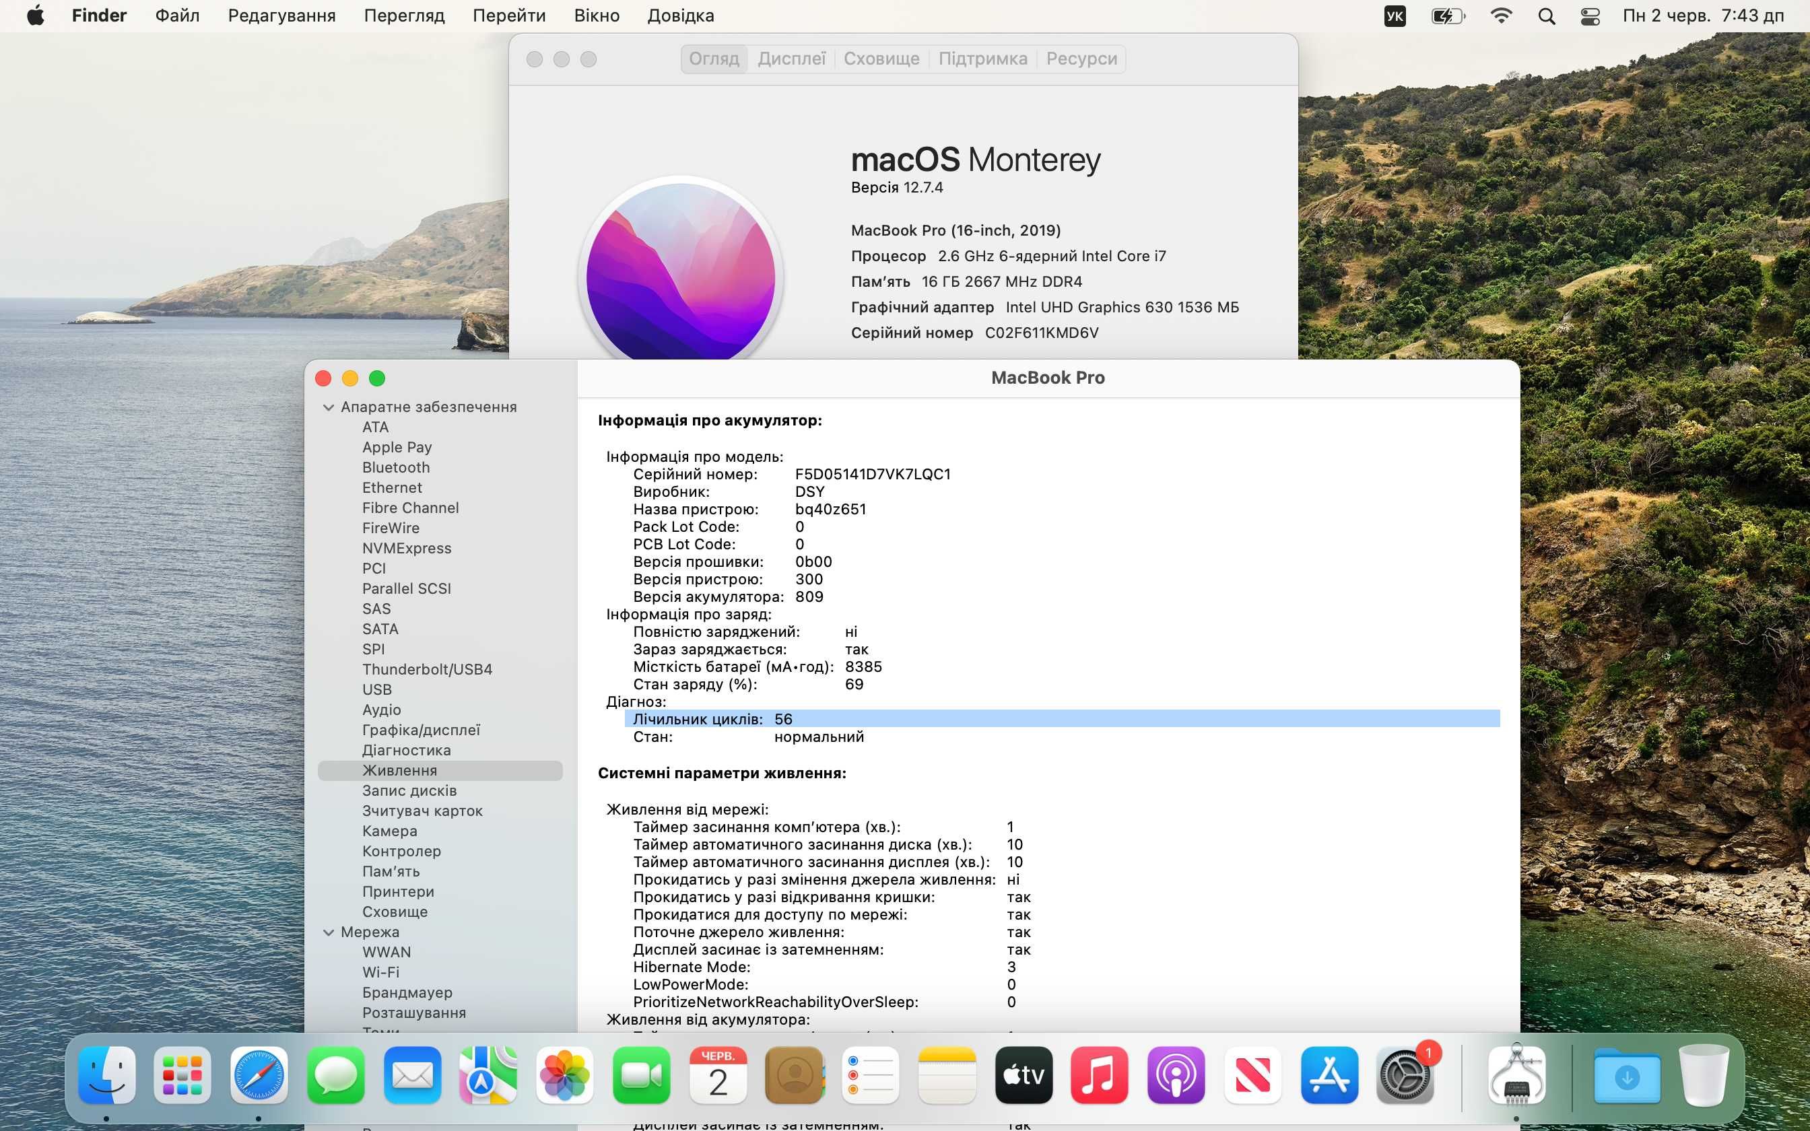Select Apple Pay in the sidebar
1810x1131 pixels.
click(x=397, y=447)
